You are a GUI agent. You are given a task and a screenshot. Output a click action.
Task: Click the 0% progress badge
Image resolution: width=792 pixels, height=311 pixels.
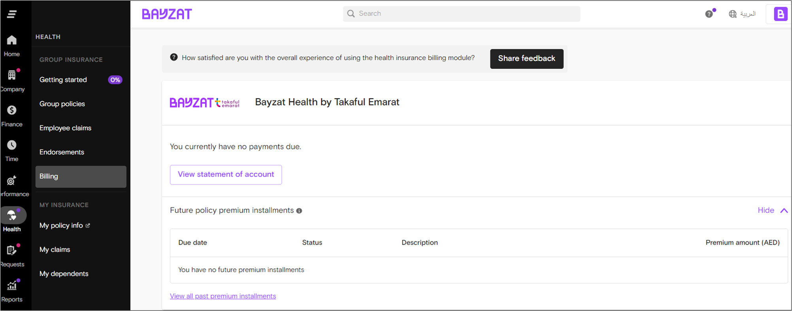tap(115, 80)
